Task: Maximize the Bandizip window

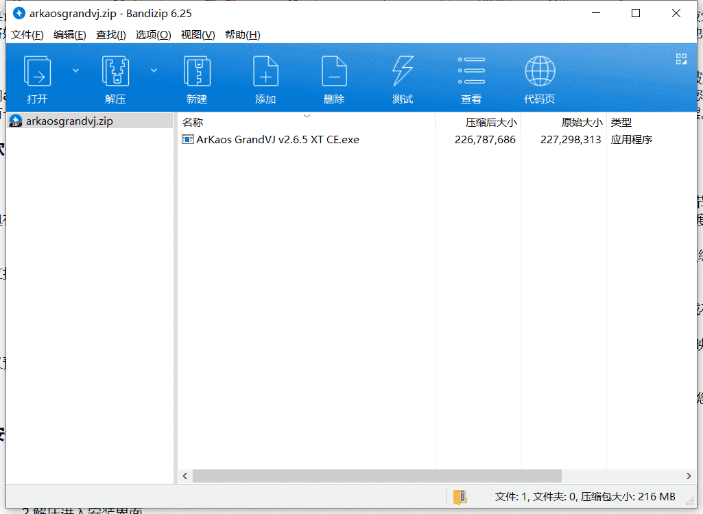Action: click(x=636, y=13)
